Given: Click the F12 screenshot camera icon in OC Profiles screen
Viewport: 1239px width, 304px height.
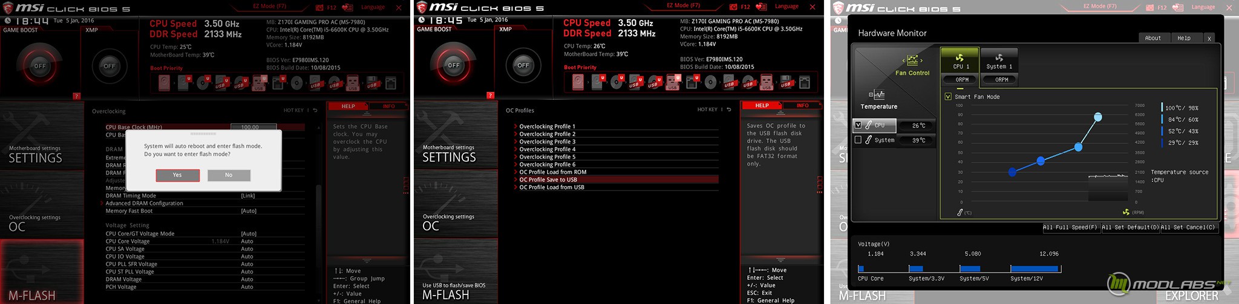Looking at the screenshot, I should click(x=733, y=7).
